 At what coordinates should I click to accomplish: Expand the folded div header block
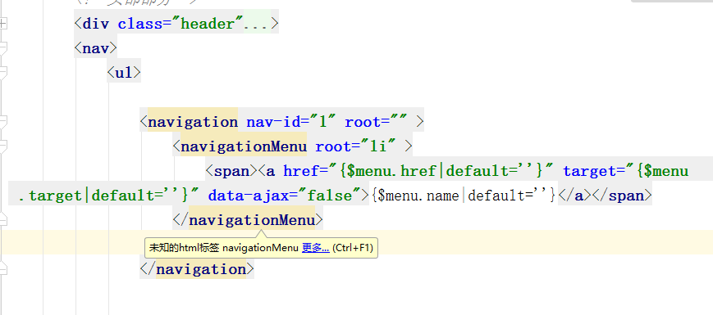[3, 24]
